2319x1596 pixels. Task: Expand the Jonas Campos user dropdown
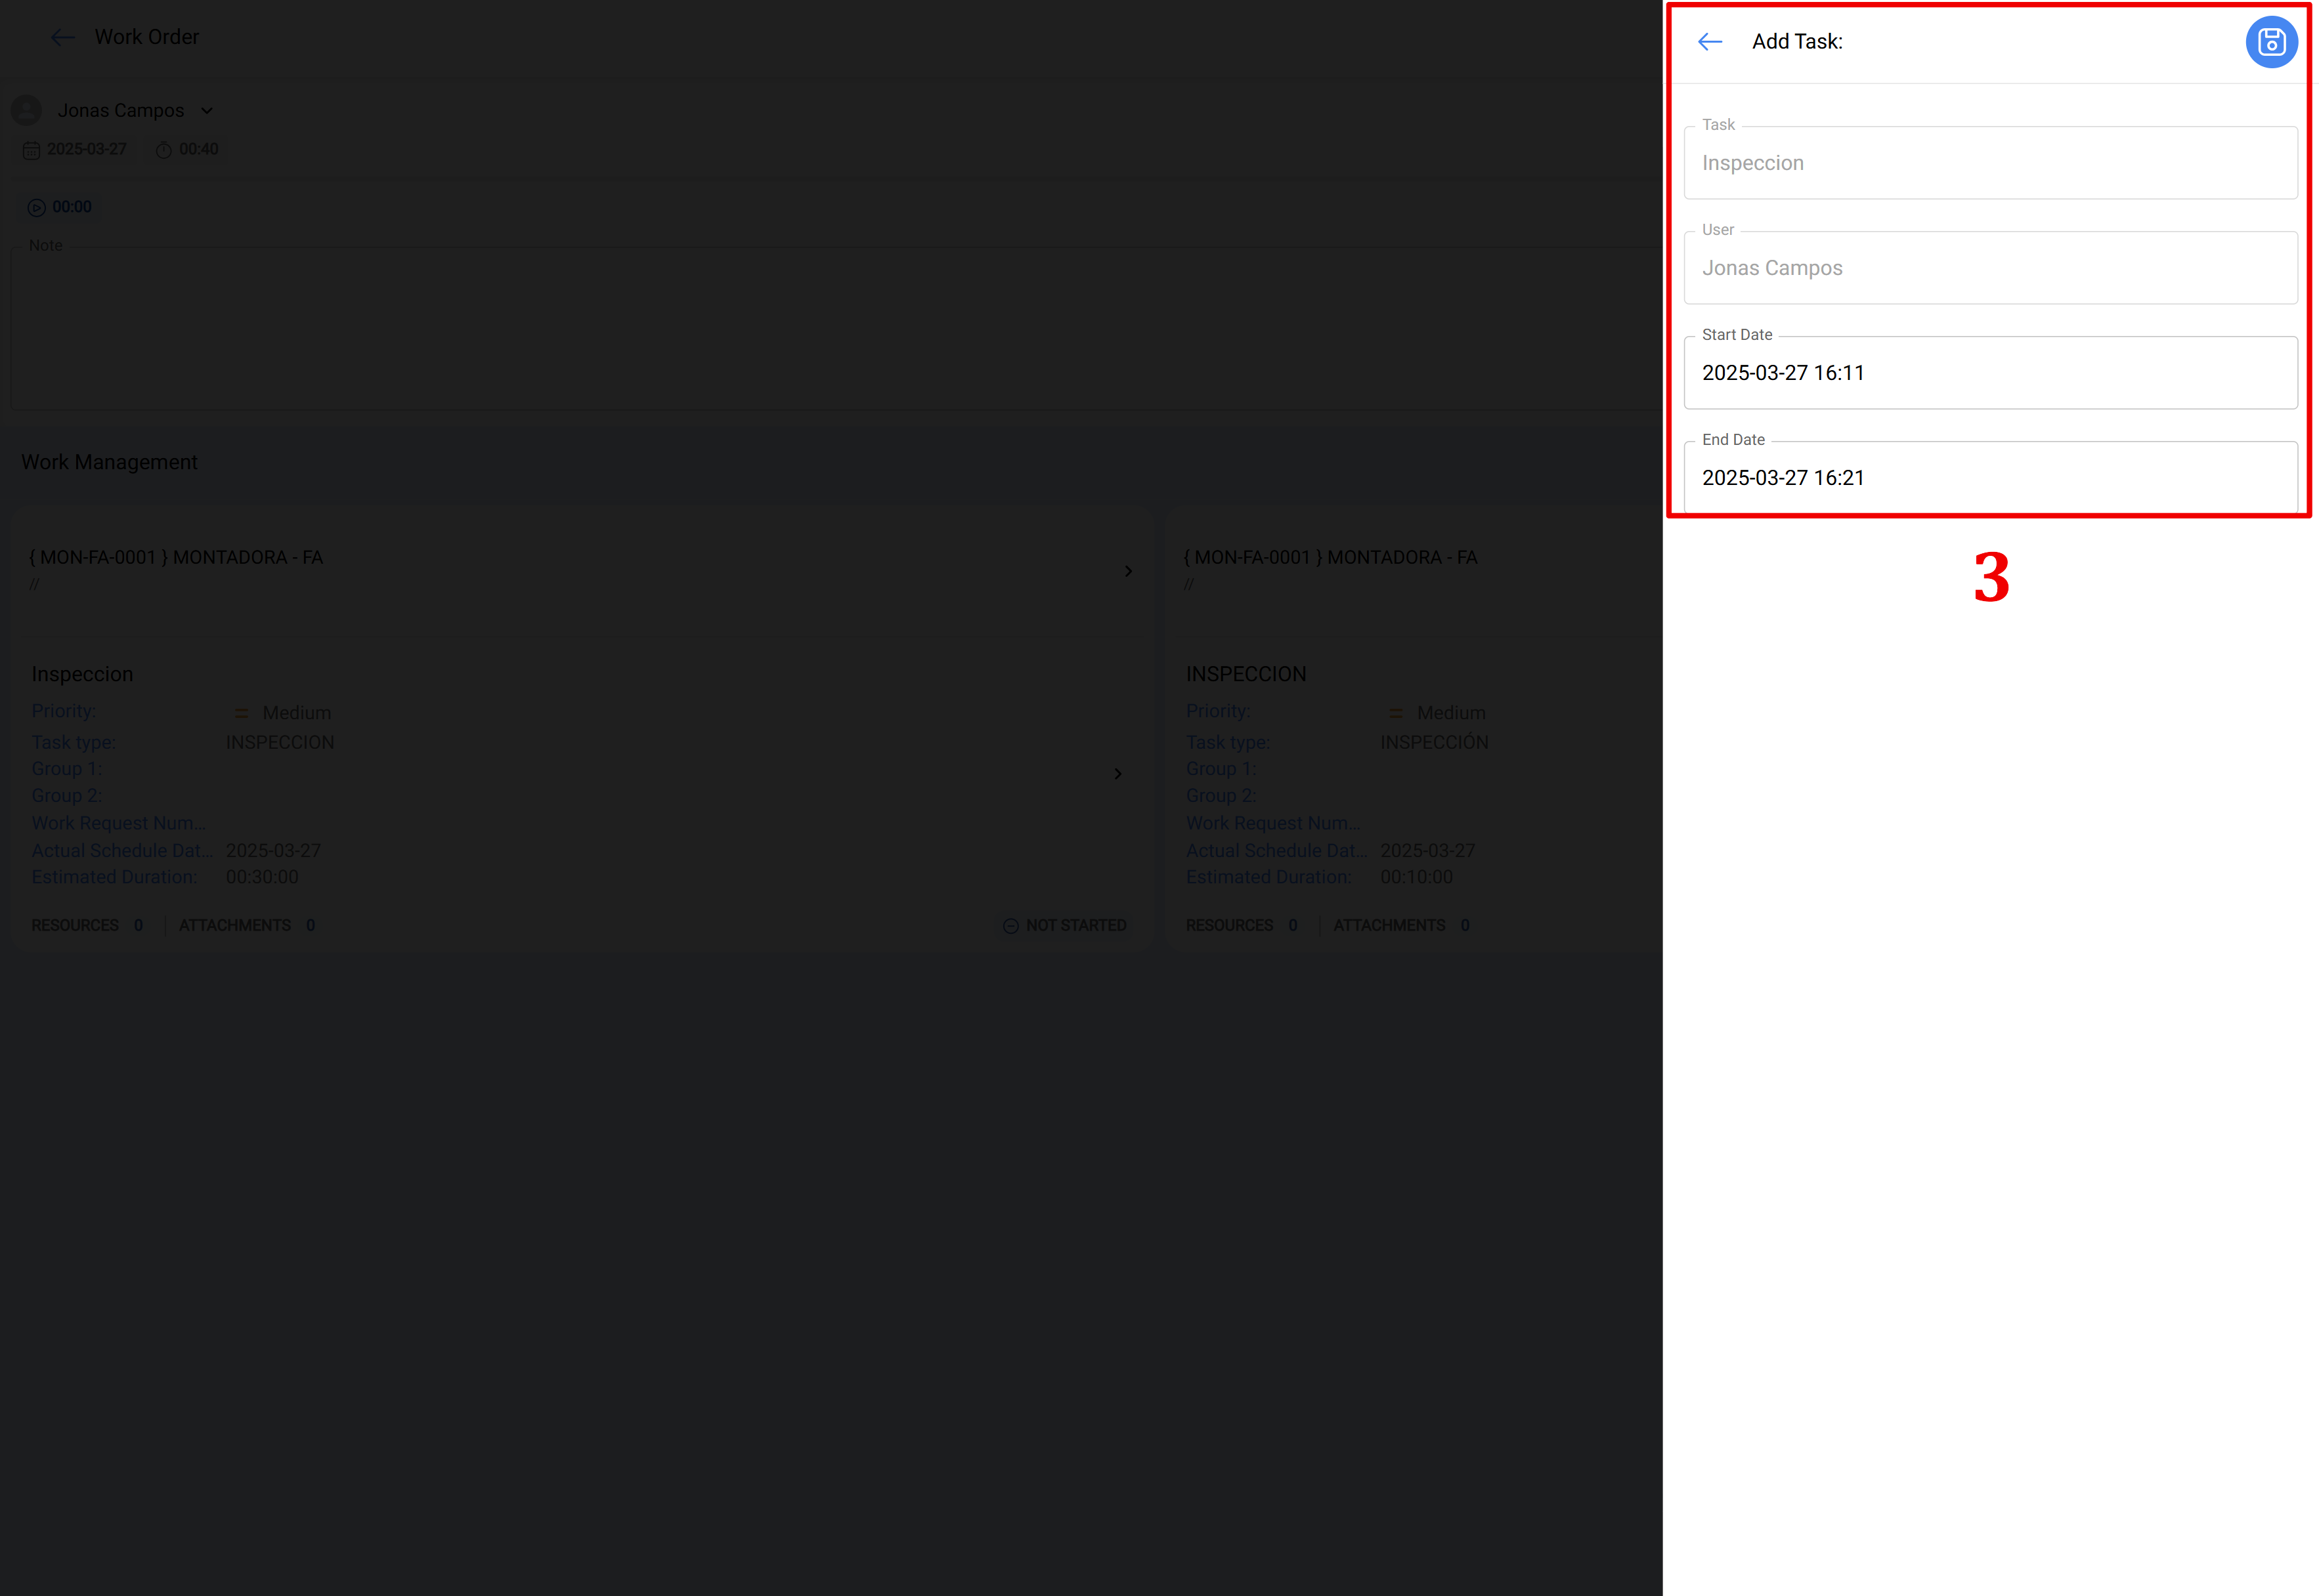click(206, 111)
